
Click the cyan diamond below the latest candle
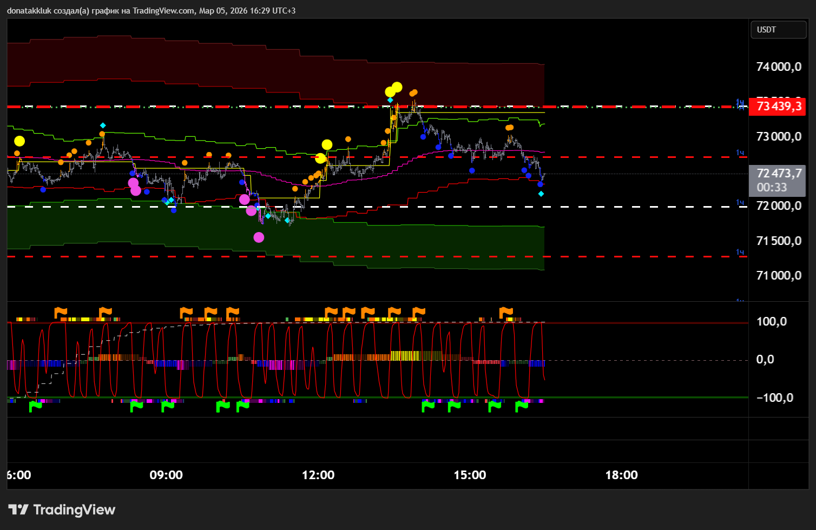coord(541,194)
